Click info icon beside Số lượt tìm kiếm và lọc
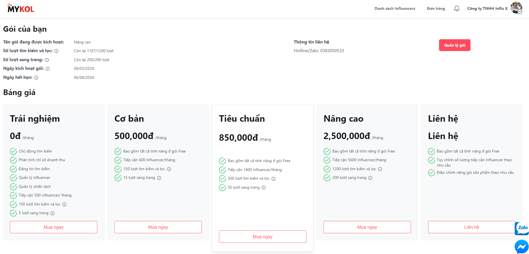Screen dimensions: 529x254 click(56, 51)
